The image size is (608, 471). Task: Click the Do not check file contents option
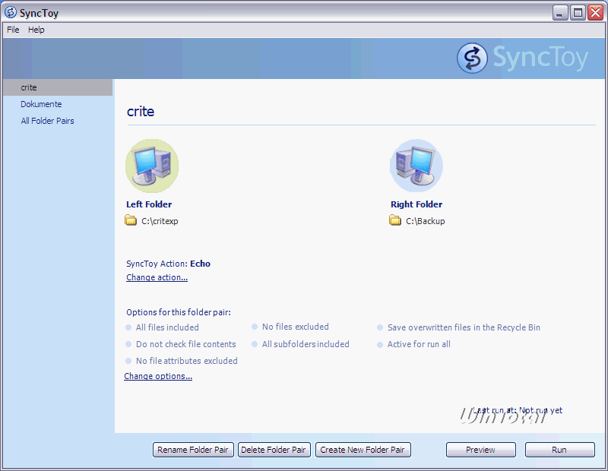point(185,344)
